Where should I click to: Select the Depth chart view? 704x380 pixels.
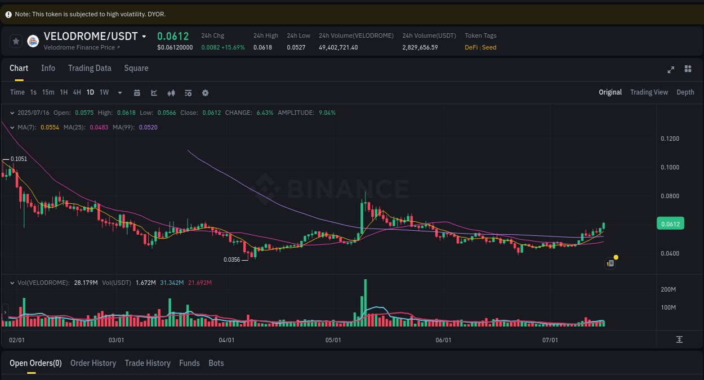coord(685,92)
